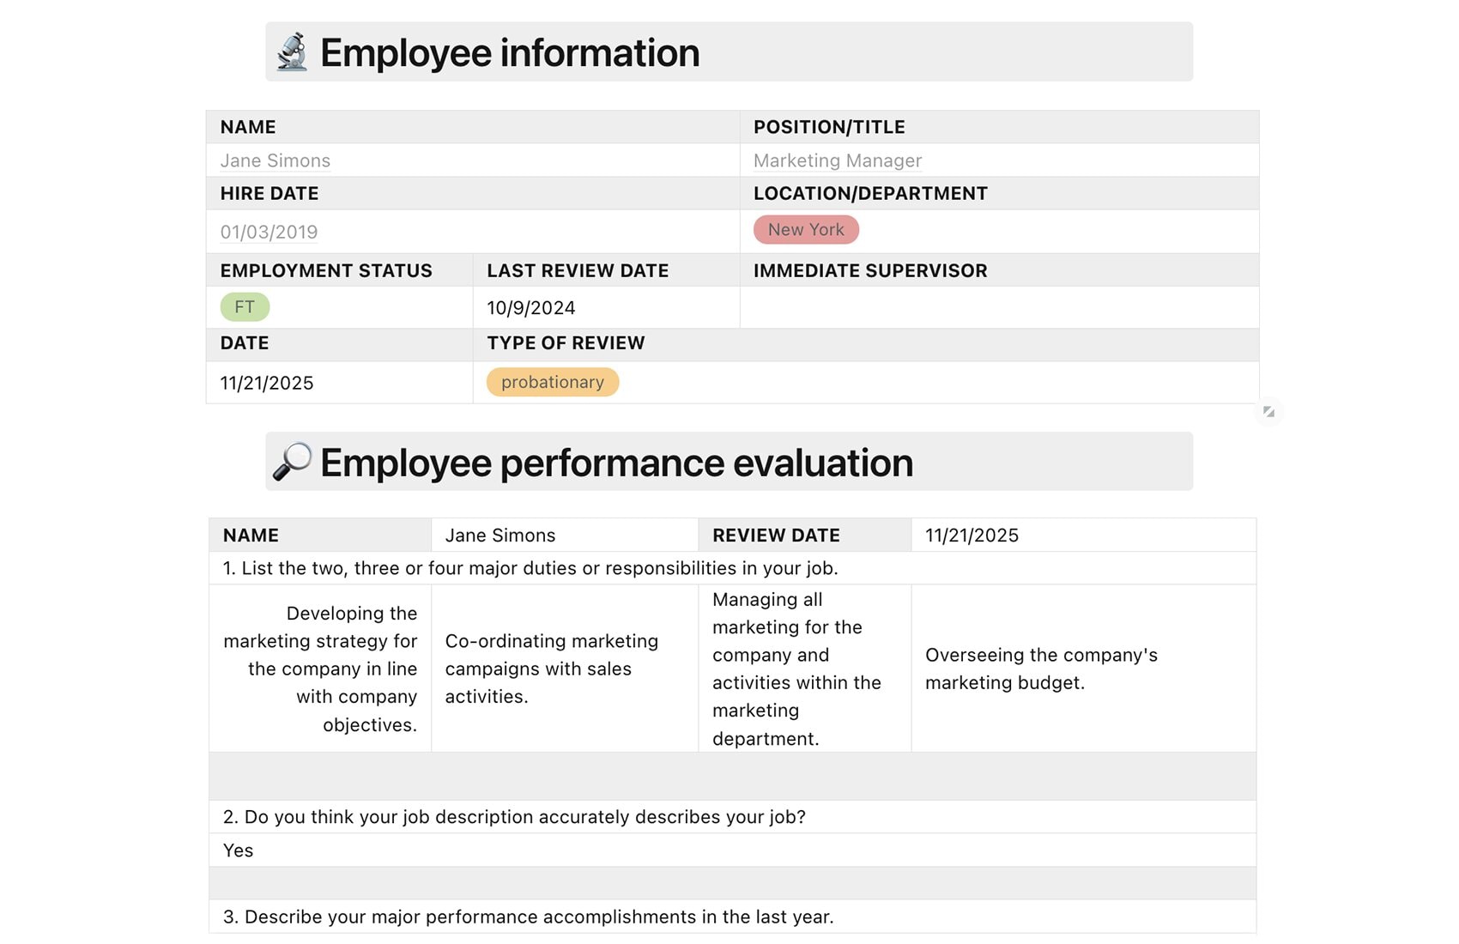Click the 11/21/2025 date cell
Image resolution: width=1459 pixels, height=944 pixels.
click(266, 383)
